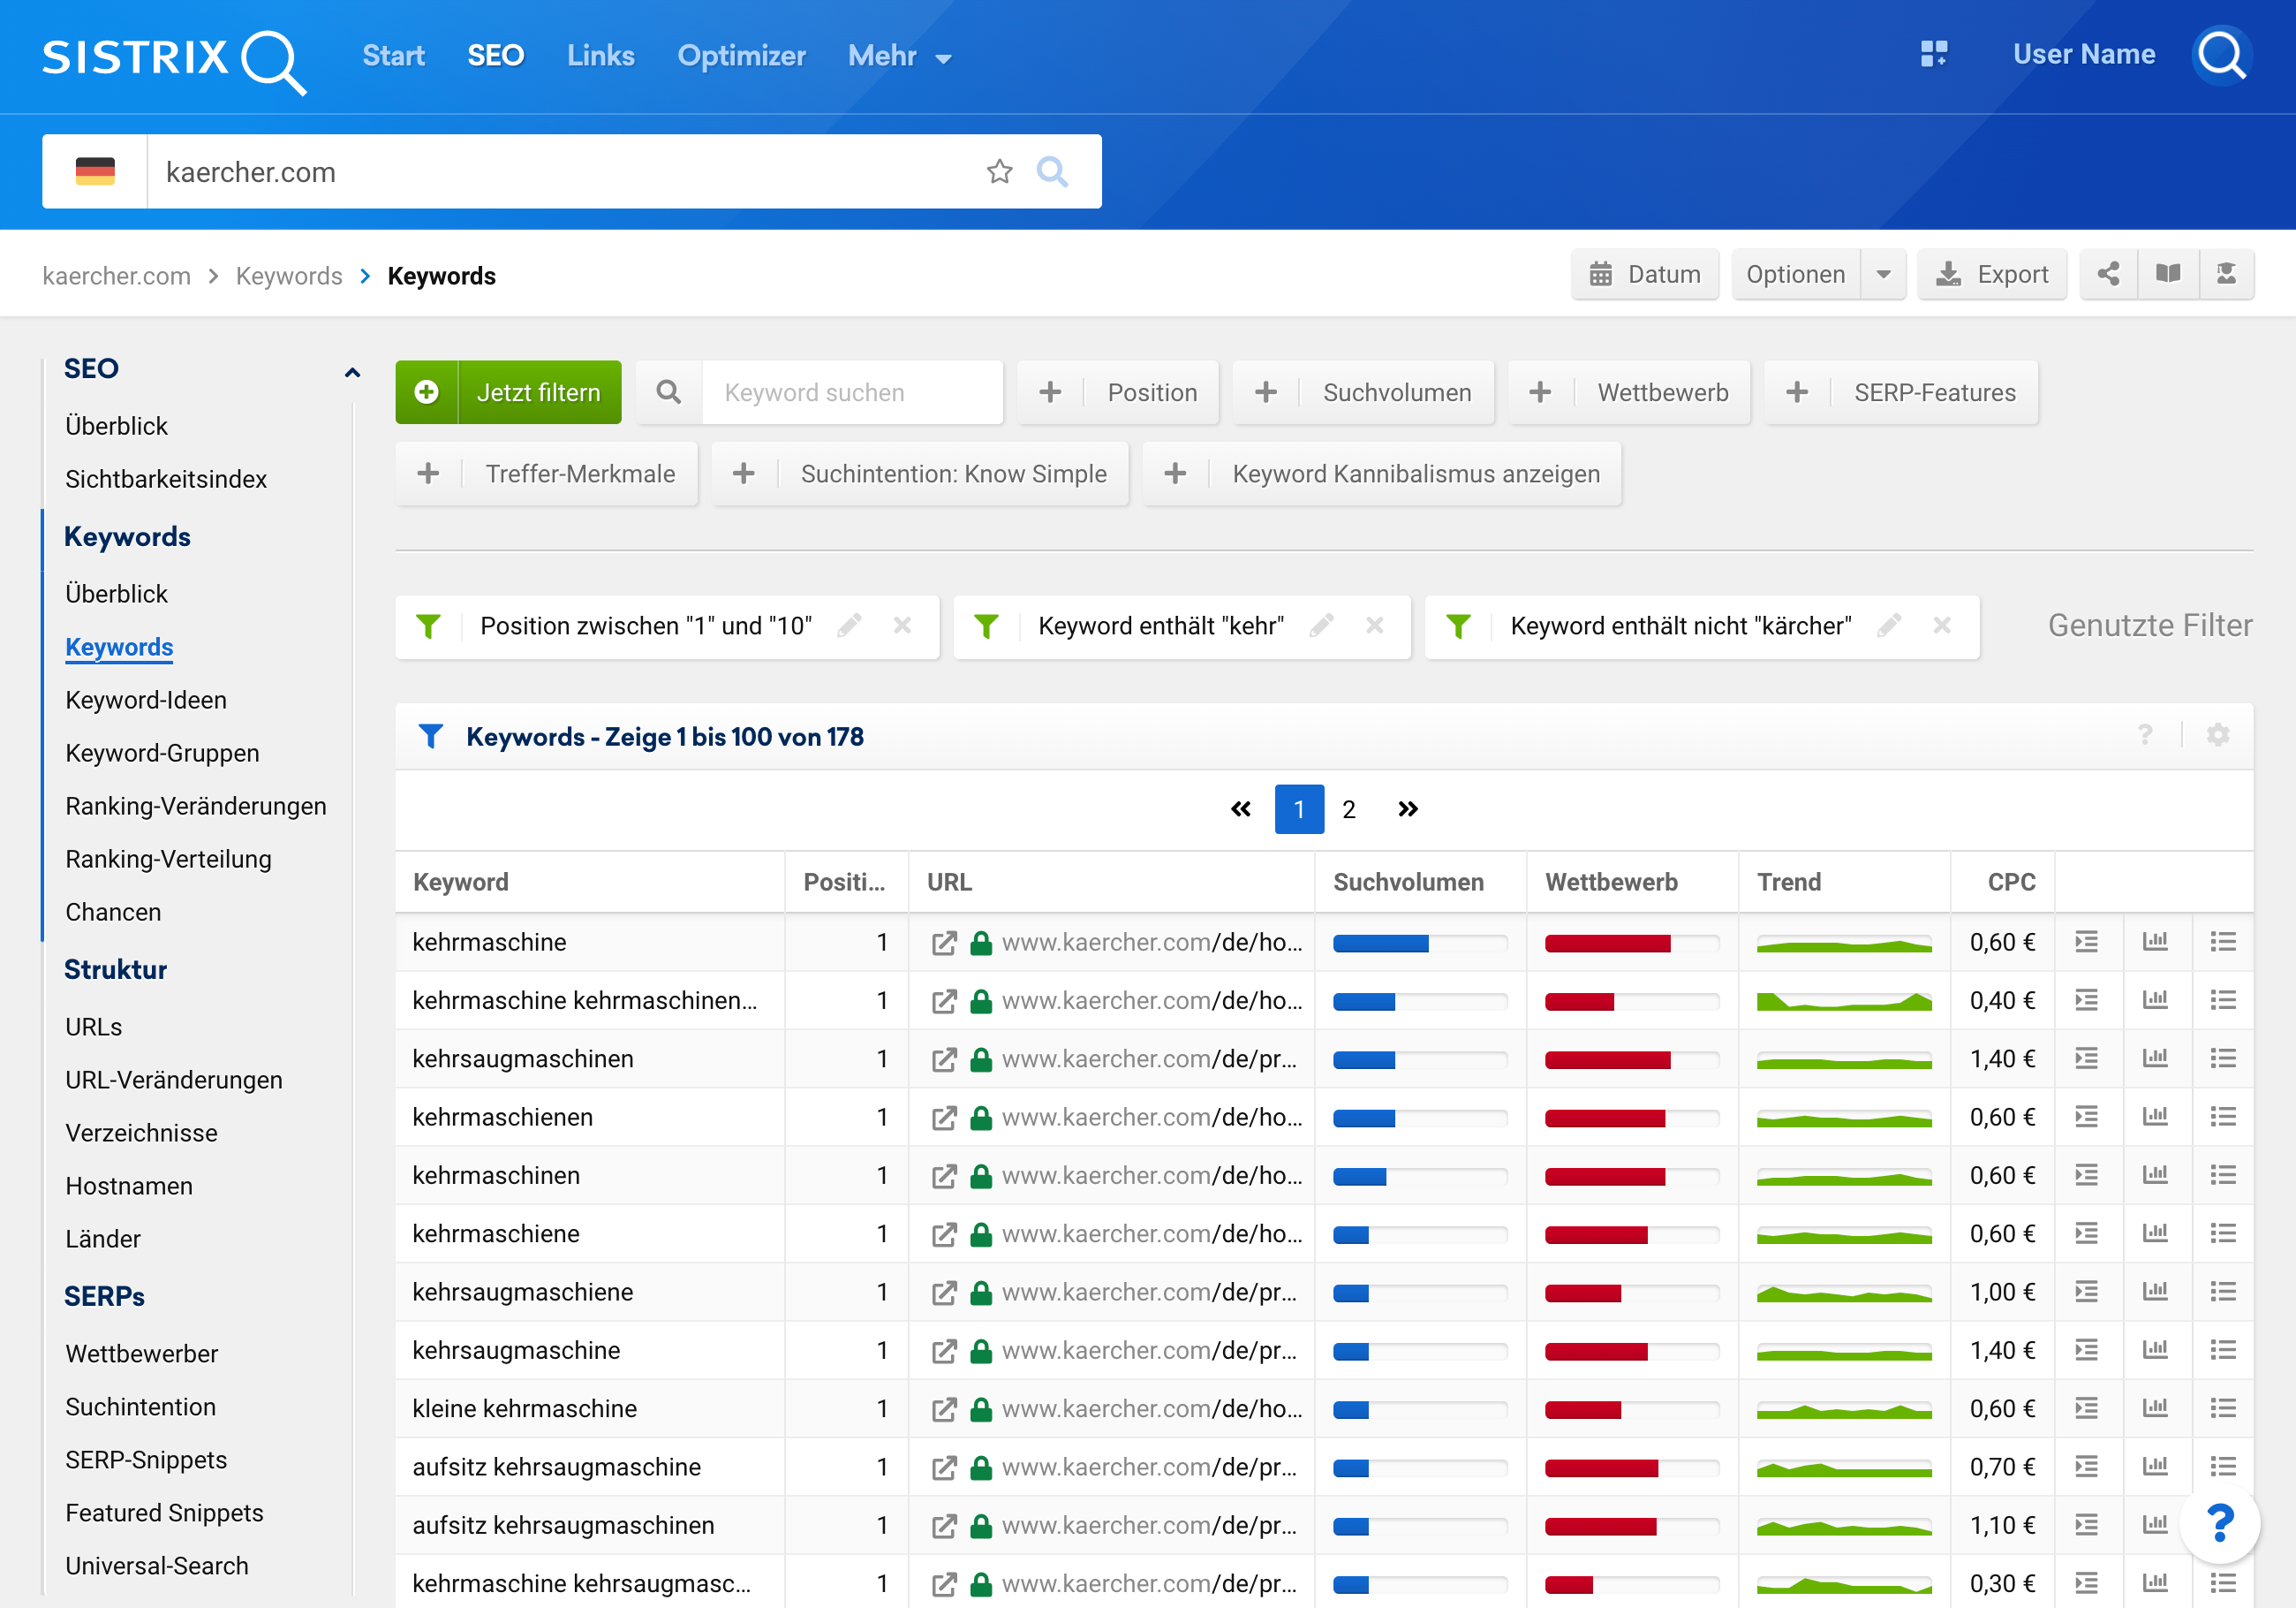The height and width of the screenshot is (1608, 2296).
Task: Click the history chart icon for kehrsaugmaschinen
Action: [2154, 1058]
